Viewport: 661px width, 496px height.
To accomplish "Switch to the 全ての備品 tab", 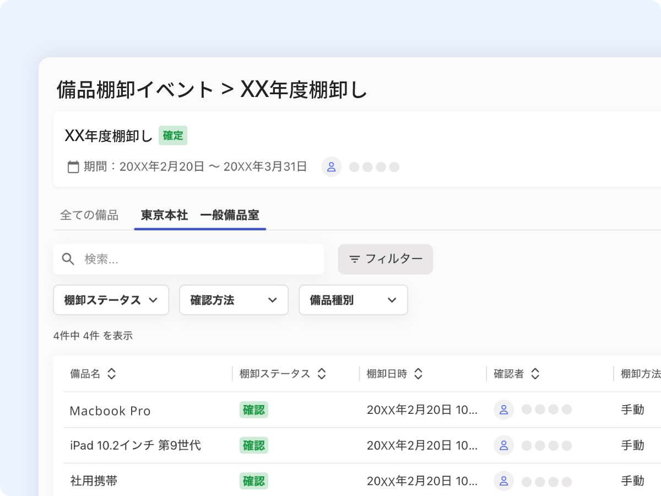I will (x=89, y=215).
